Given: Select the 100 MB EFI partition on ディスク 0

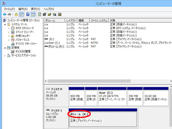Looking at the screenshot, I should (91, 96).
